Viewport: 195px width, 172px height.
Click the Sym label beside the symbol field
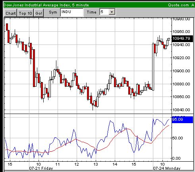tap(53, 12)
